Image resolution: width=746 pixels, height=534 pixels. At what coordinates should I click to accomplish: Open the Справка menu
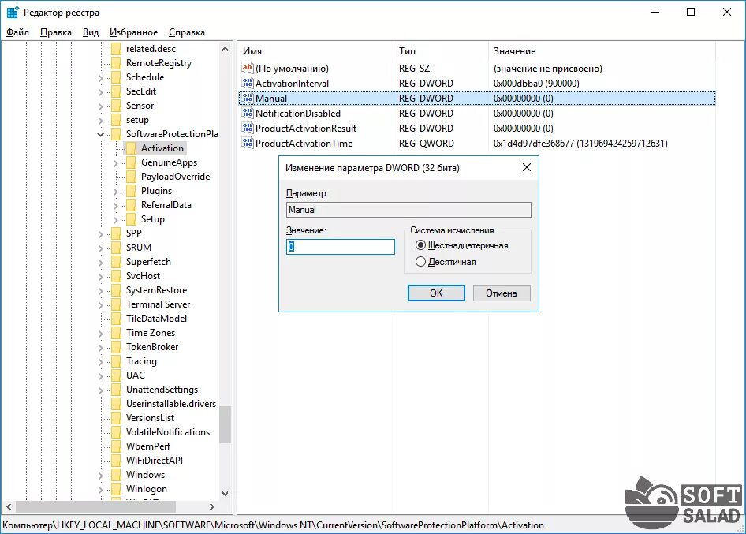click(x=186, y=32)
